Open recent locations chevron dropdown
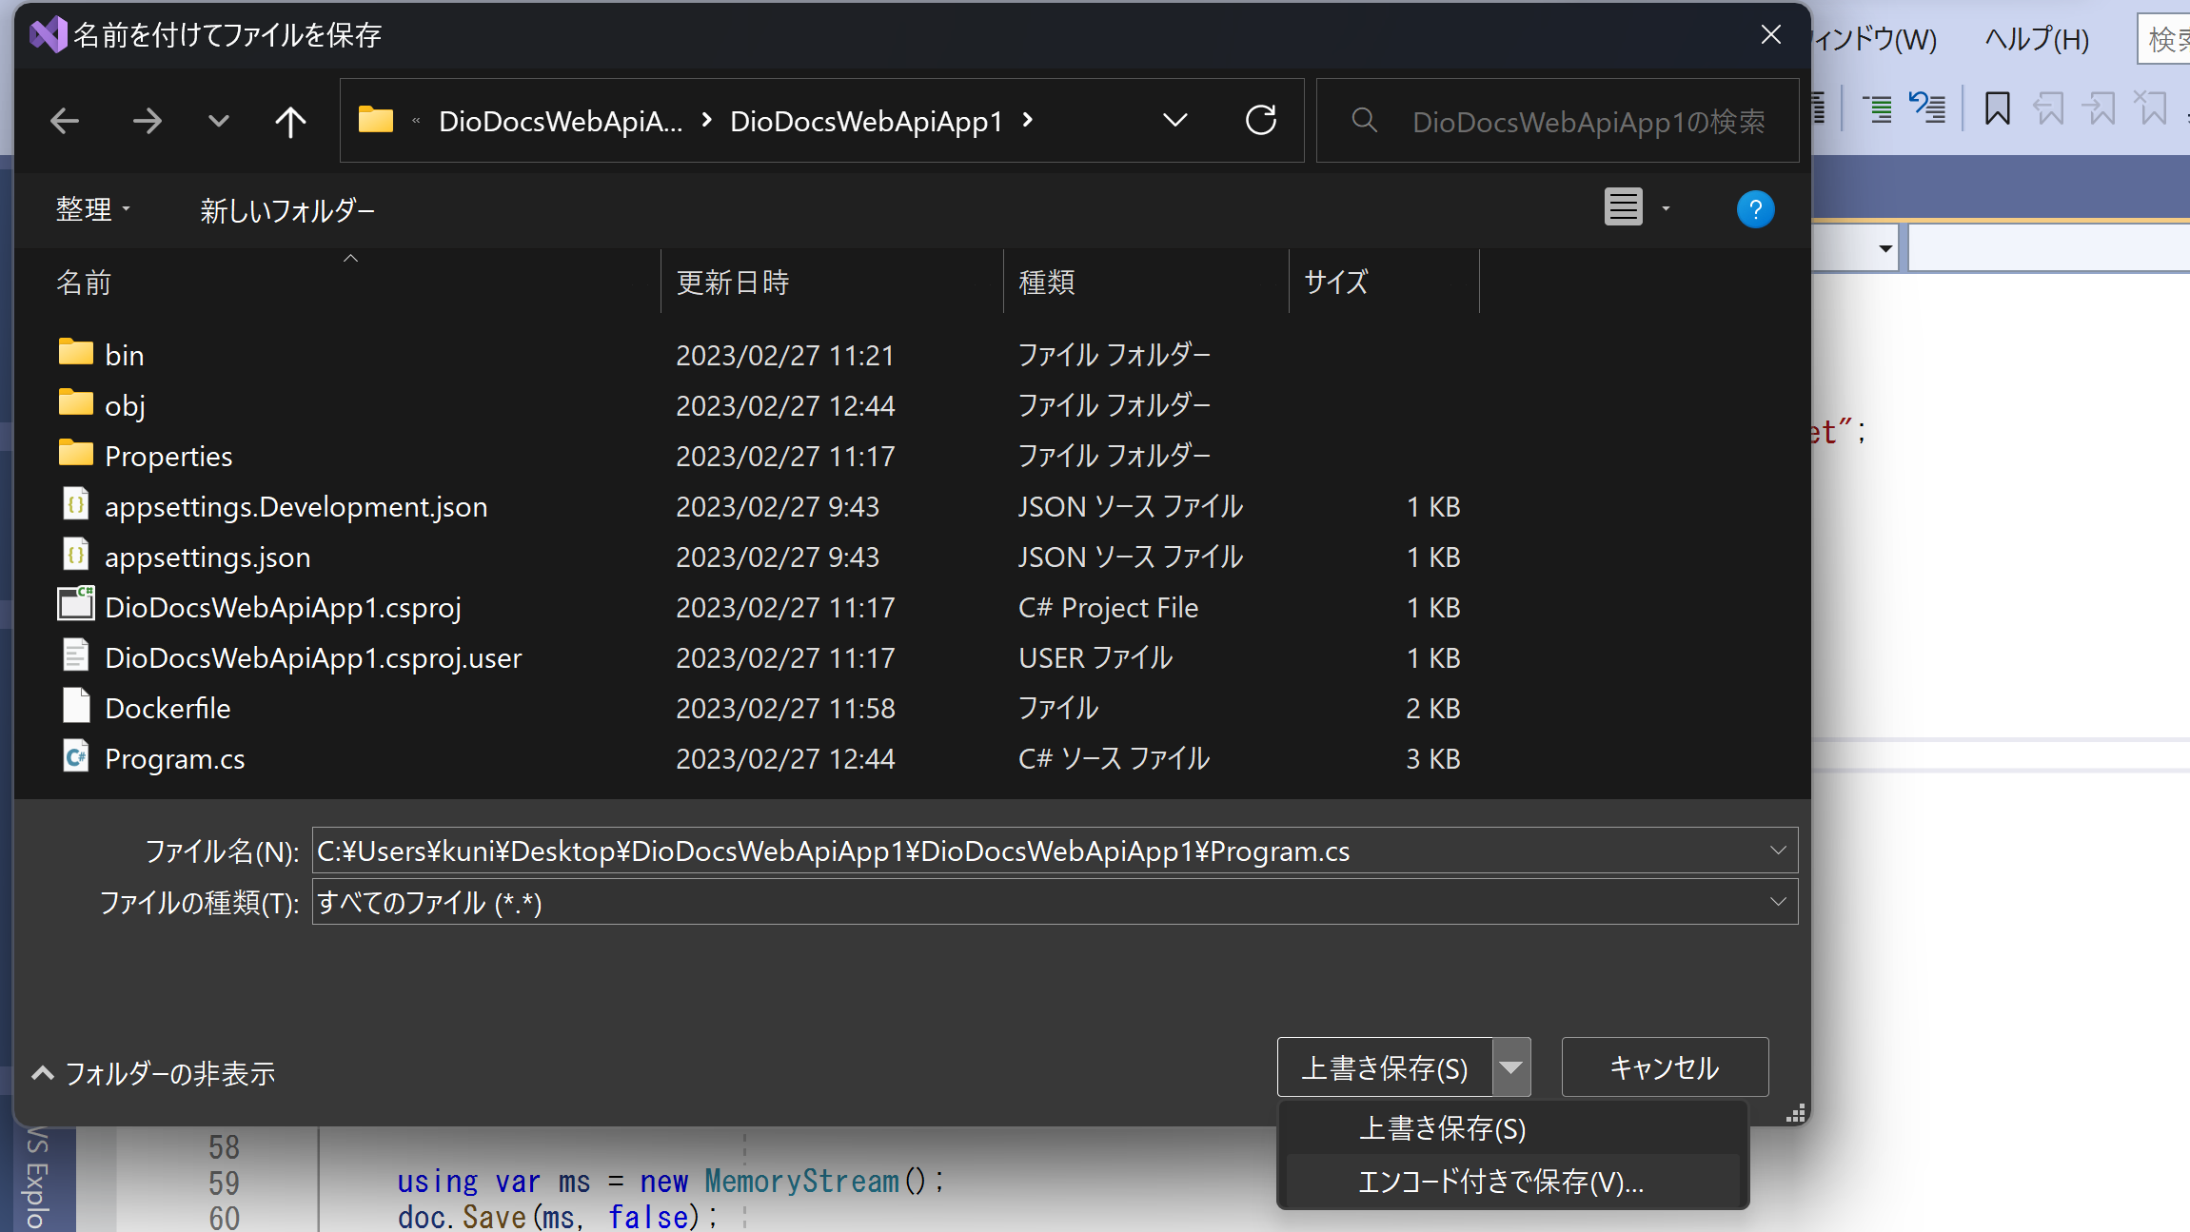Viewport: 2190px width, 1232px height. (x=219, y=121)
